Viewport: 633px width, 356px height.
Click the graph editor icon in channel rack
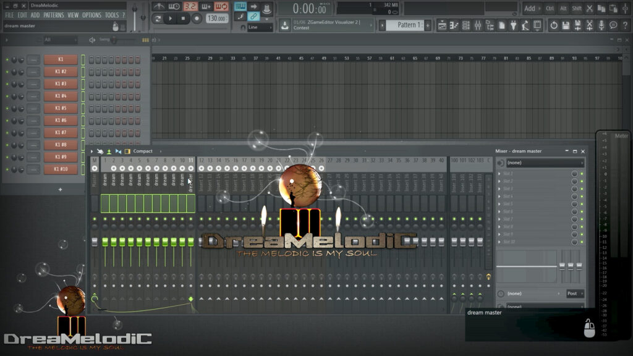point(145,40)
